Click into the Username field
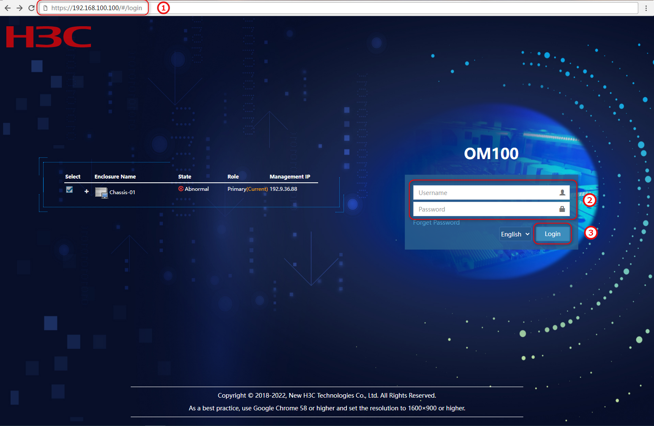This screenshot has height=426, width=654. 491,192
